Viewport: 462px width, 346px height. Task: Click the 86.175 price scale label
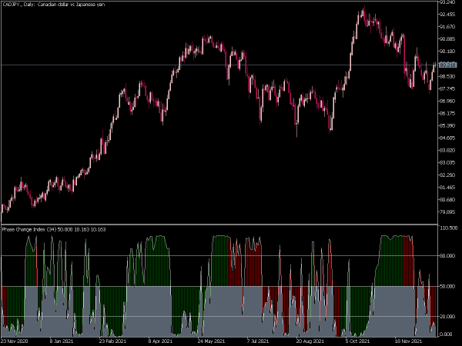pos(447,113)
